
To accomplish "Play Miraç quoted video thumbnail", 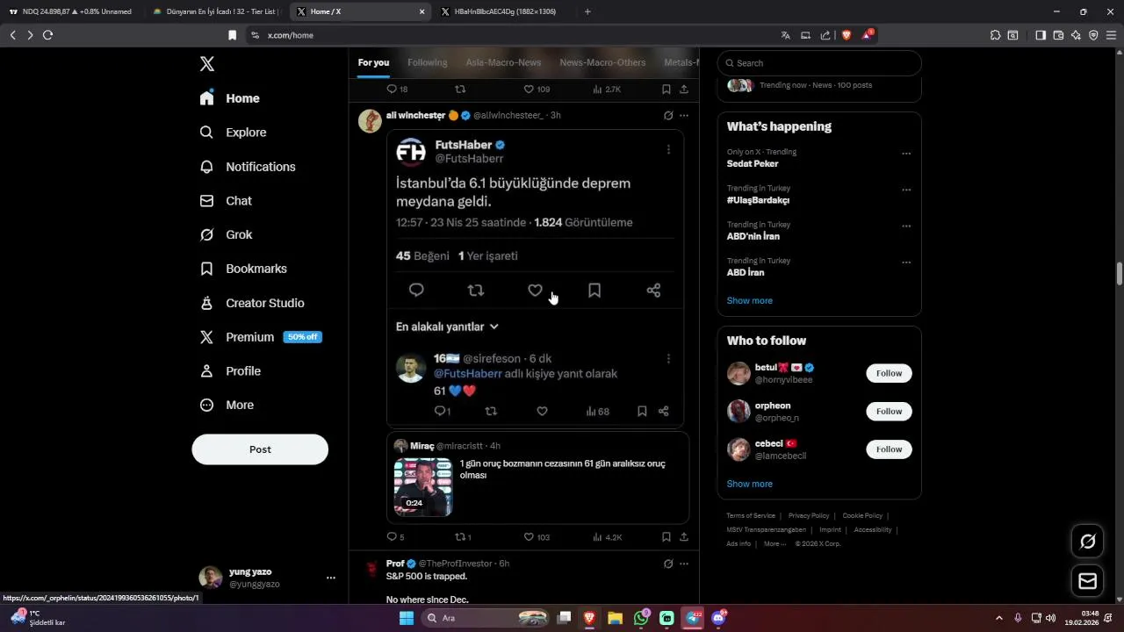I will [423, 487].
